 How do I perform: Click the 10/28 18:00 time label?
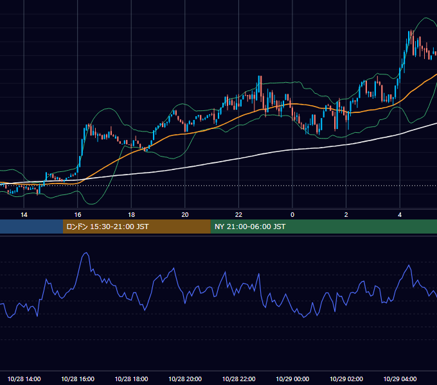click(x=131, y=379)
